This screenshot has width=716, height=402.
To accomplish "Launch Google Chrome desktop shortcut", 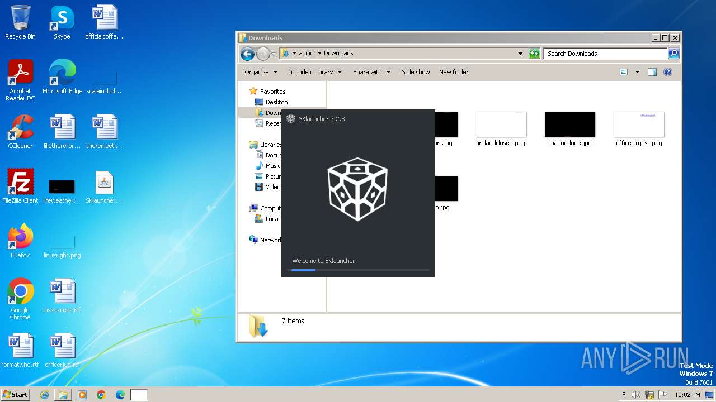I will coord(20,299).
